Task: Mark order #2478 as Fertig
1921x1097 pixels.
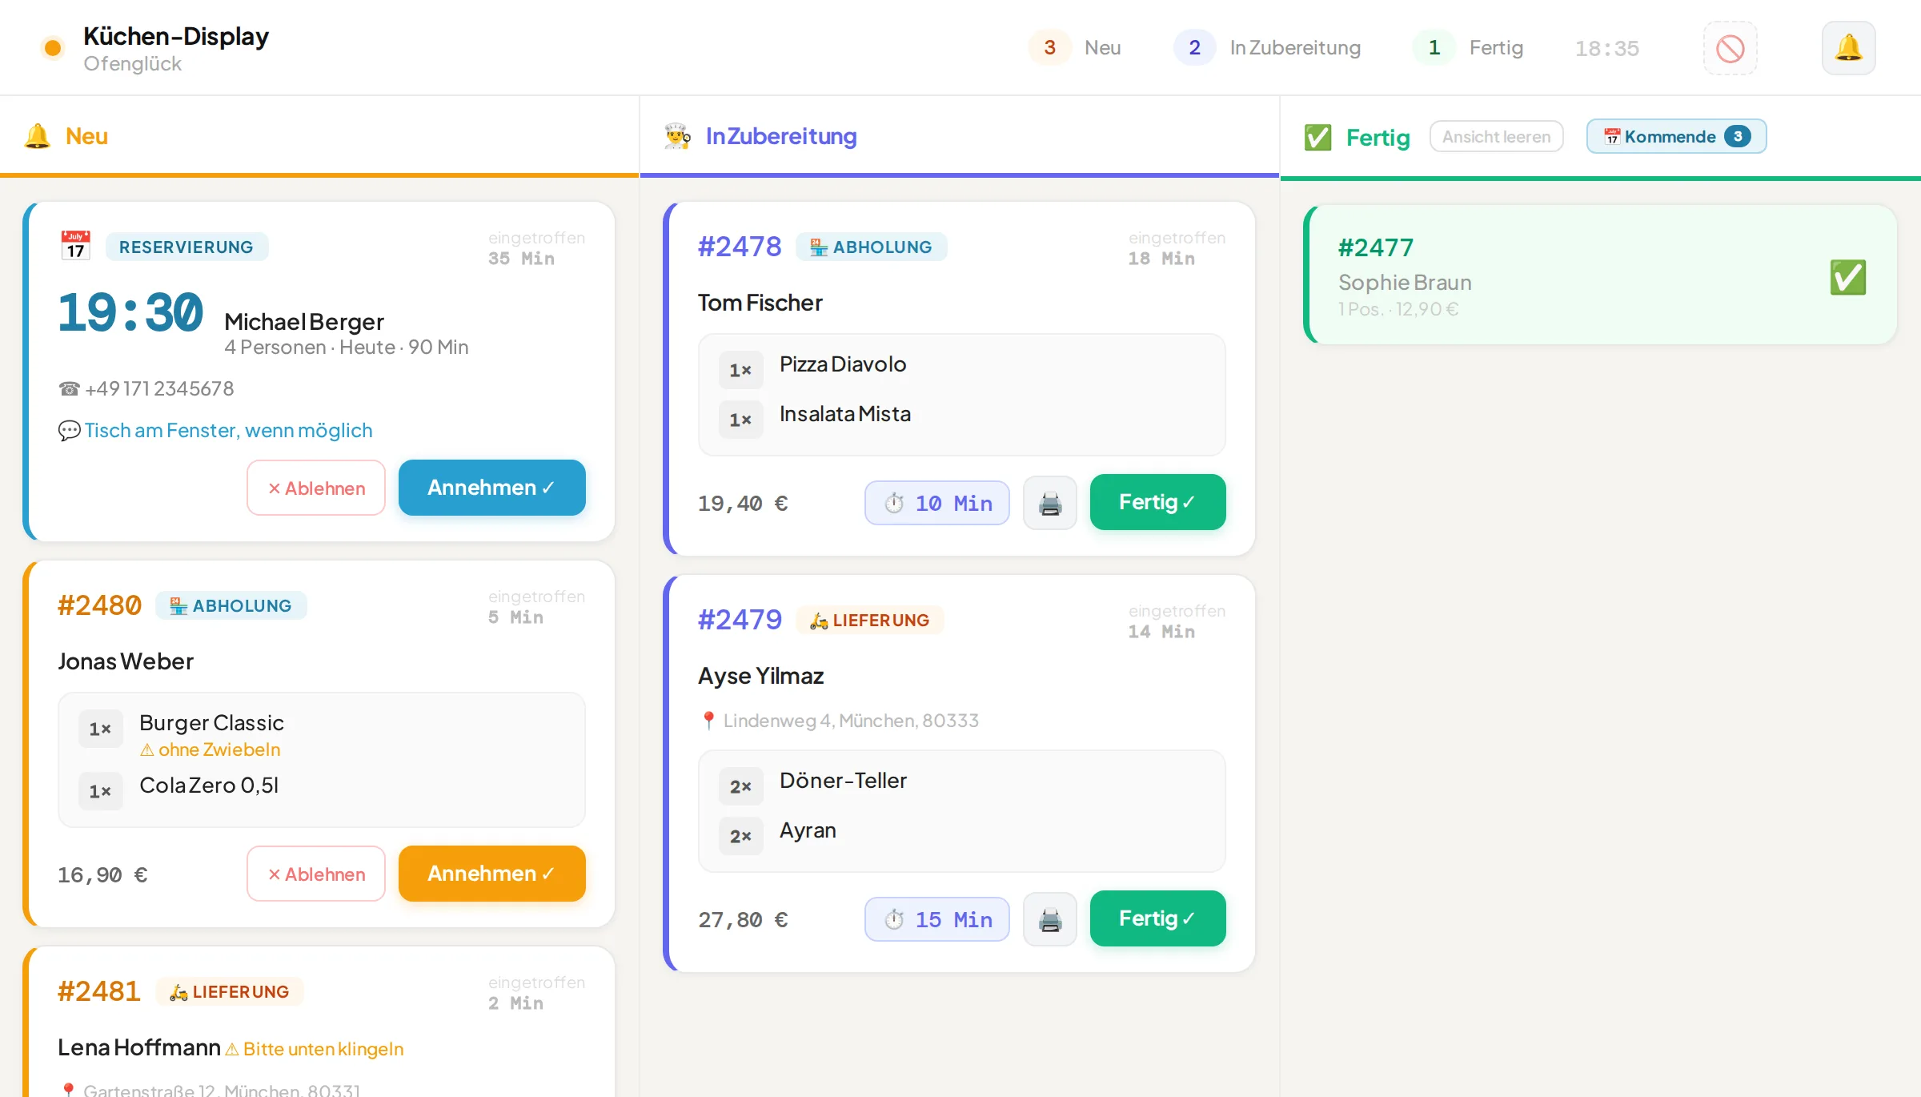Action: pyautogui.click(x=1157, y=502)
